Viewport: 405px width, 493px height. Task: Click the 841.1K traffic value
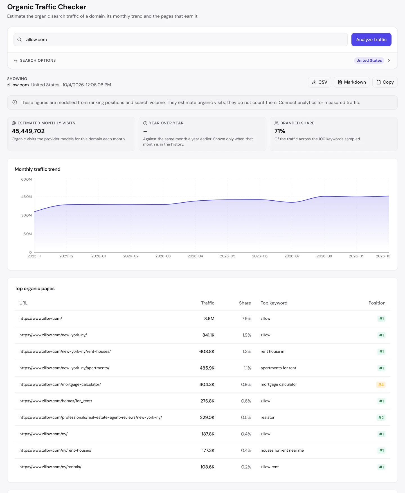pyautogui.click(x=208, y=335)
